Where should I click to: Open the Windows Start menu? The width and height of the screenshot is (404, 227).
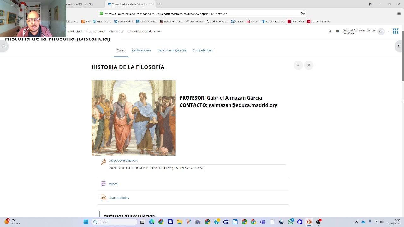pos(86,222)
